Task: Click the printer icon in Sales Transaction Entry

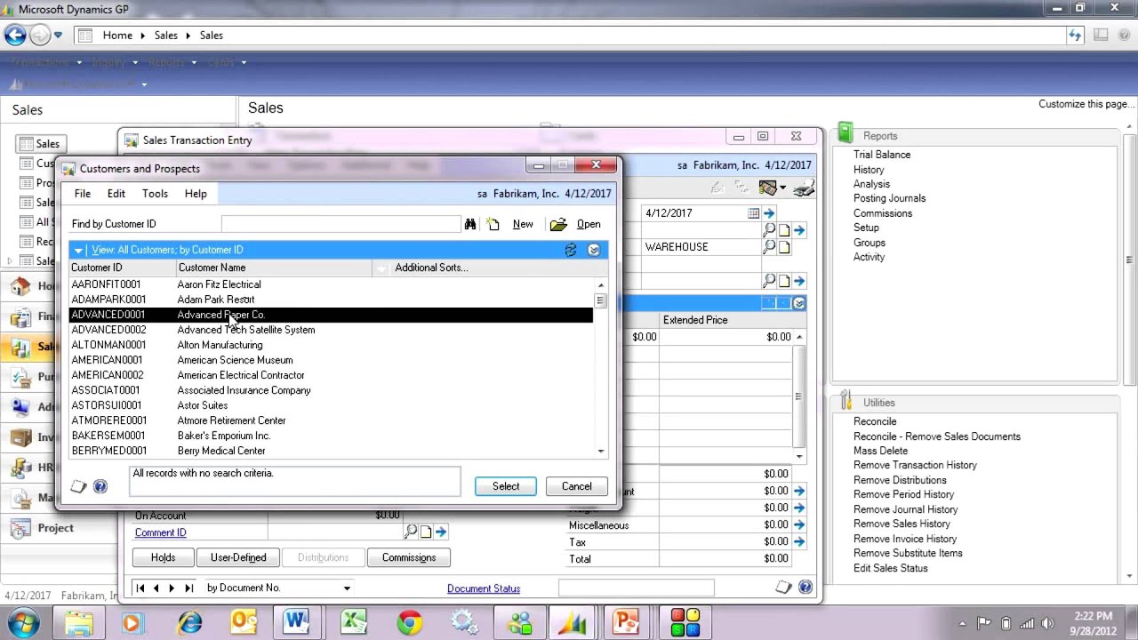Action: click(805, 188)
